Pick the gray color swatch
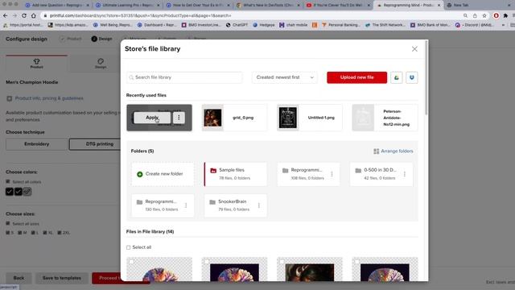Image resolution: width=515 pixels, height=290 pixels. [27, 192]
